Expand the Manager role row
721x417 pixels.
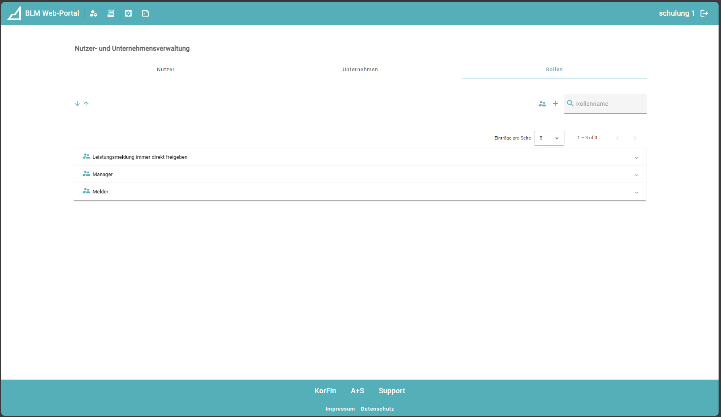636,175
